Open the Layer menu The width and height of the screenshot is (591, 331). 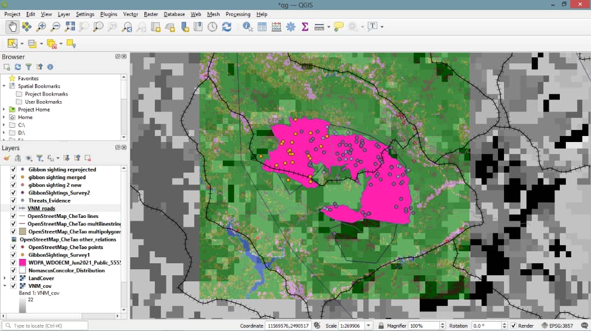pos(63,14)
